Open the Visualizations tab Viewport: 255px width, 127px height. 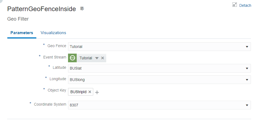pos(53,33)
